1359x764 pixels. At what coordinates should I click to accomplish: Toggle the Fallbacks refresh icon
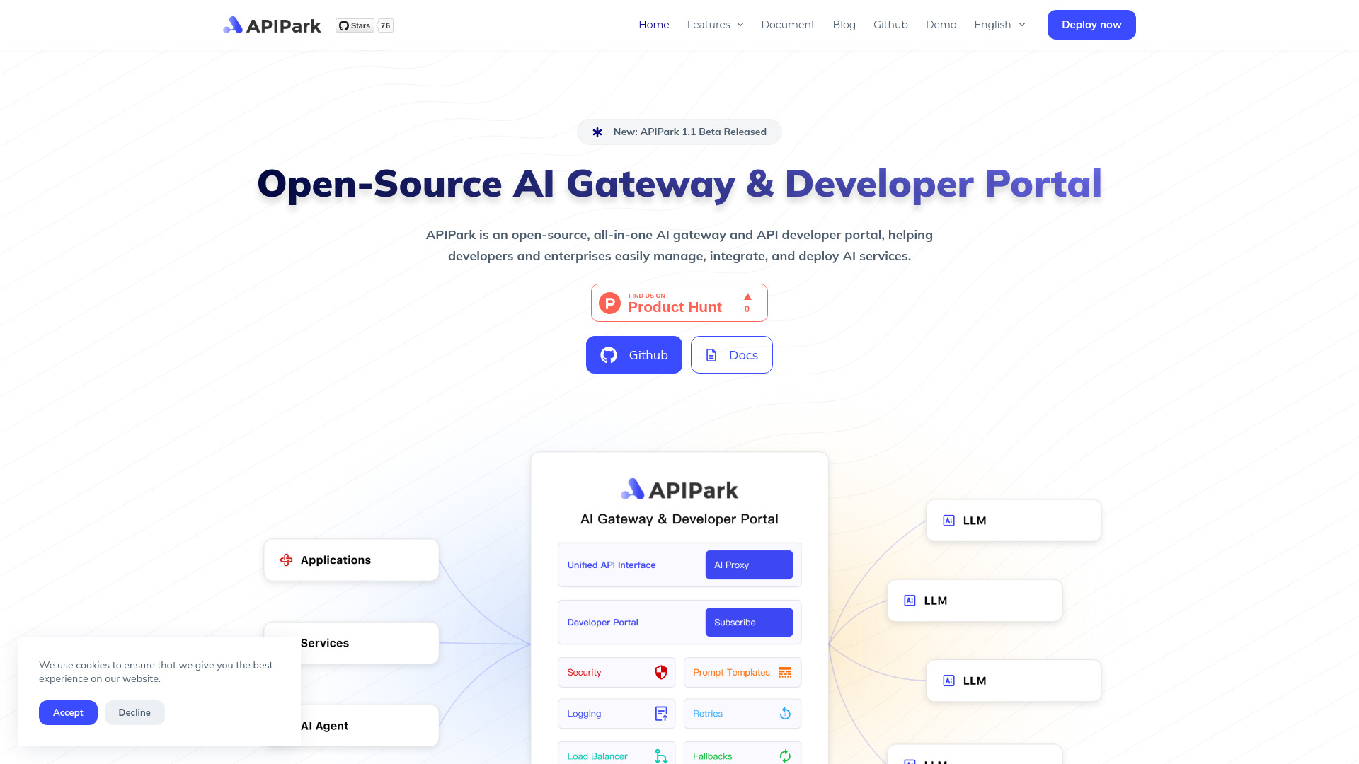point(786,756)
